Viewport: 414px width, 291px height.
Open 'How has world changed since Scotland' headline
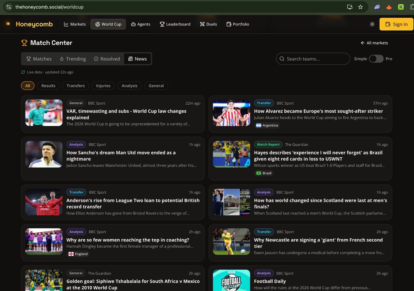coord(321,204)
